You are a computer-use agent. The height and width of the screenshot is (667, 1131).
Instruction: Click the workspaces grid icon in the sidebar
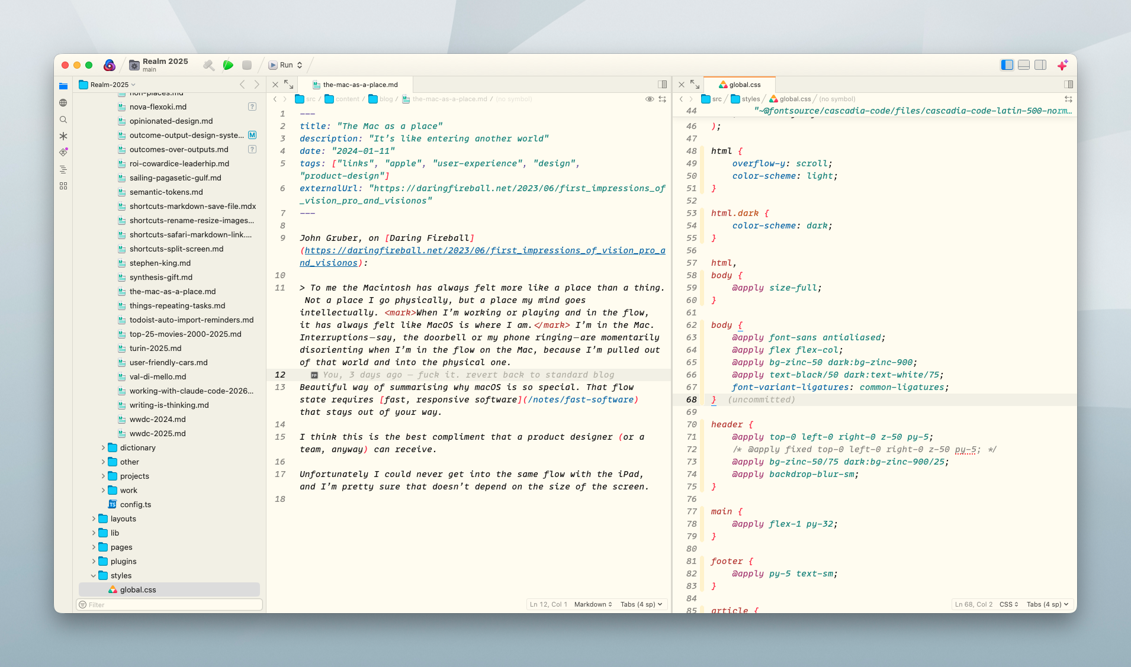click(63, 185)
